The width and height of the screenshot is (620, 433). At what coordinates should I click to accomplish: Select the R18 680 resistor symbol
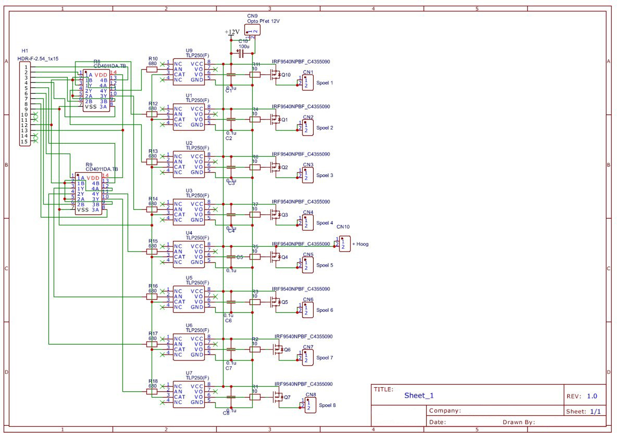[152, 392]
